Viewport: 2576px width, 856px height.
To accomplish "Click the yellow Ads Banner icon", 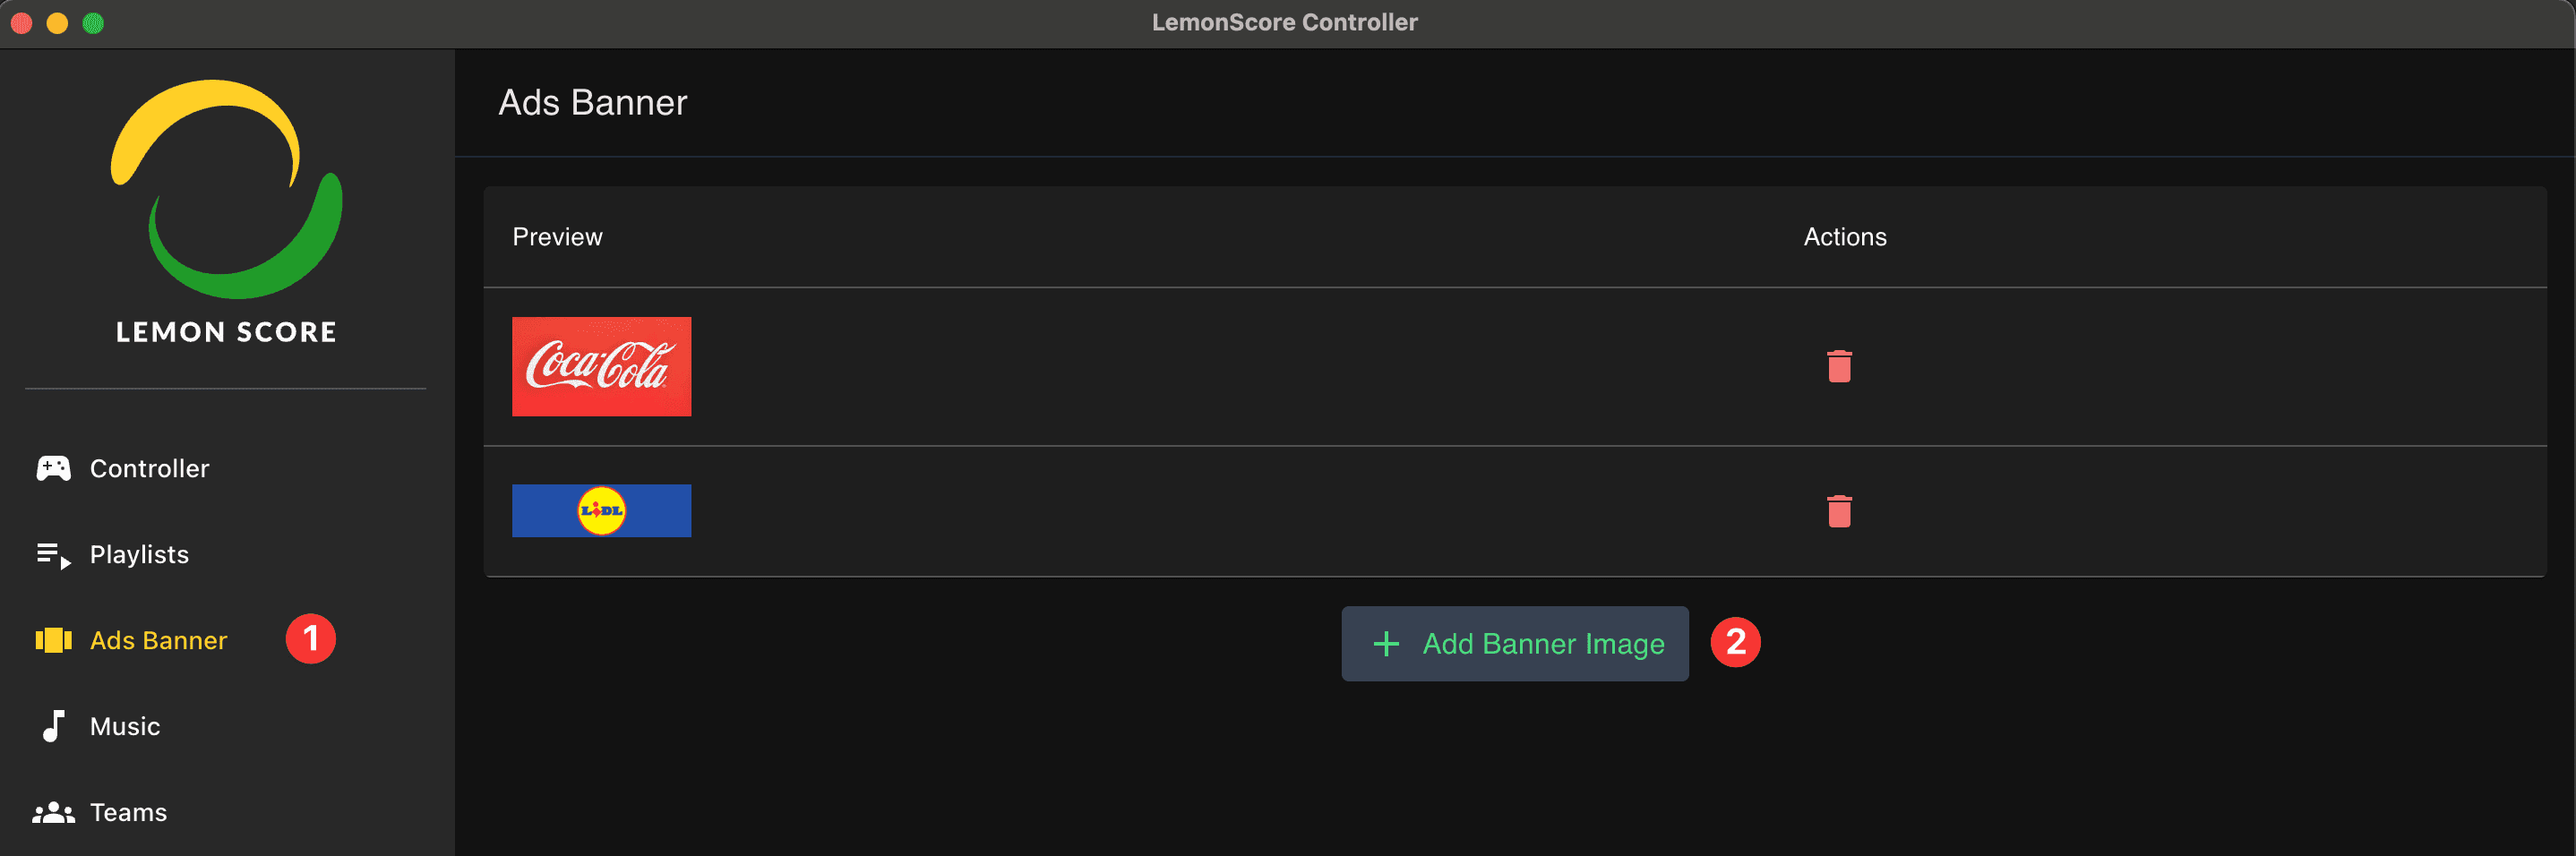I will click(53, 640).
